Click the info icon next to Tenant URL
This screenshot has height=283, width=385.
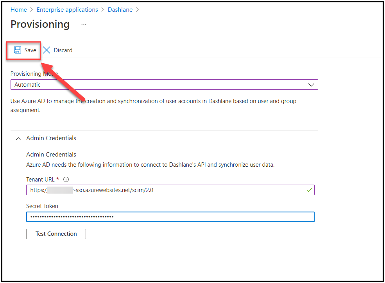pos(66,180)
